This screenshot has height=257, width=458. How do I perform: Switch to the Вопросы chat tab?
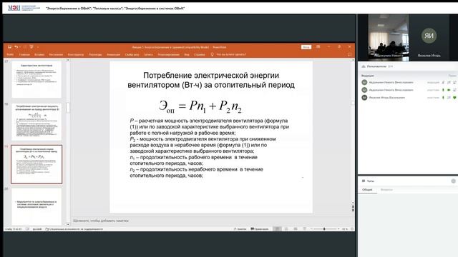click(386, 190)
